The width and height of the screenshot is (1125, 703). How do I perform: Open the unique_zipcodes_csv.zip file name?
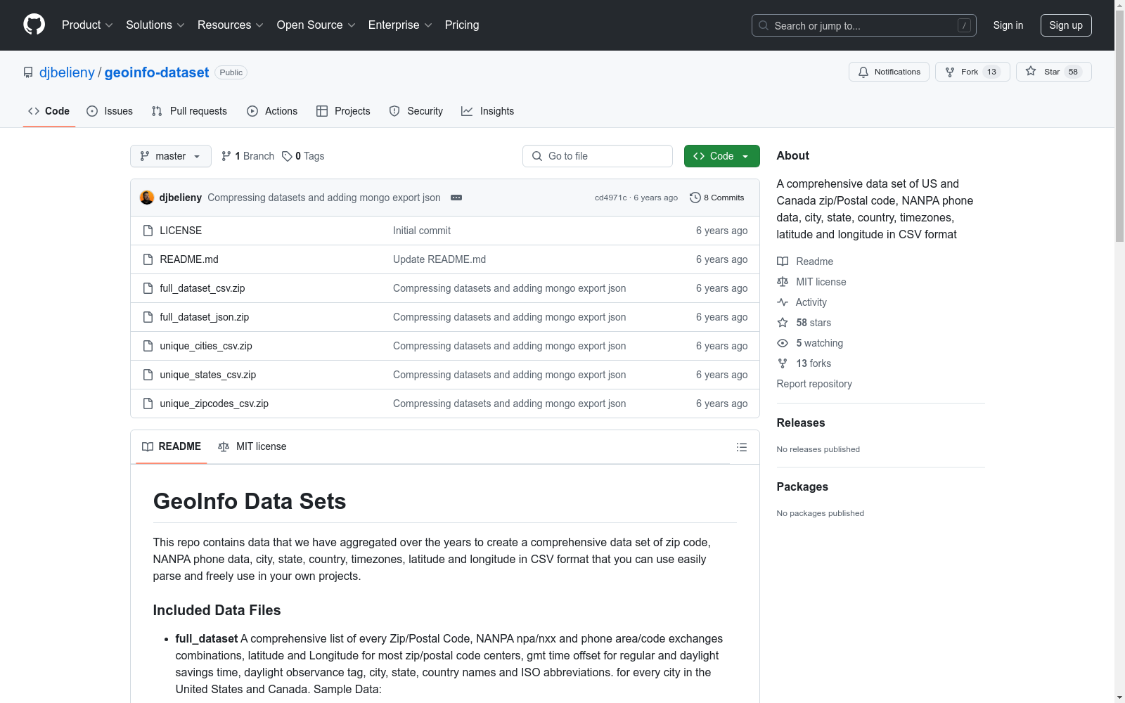(214, 404)
